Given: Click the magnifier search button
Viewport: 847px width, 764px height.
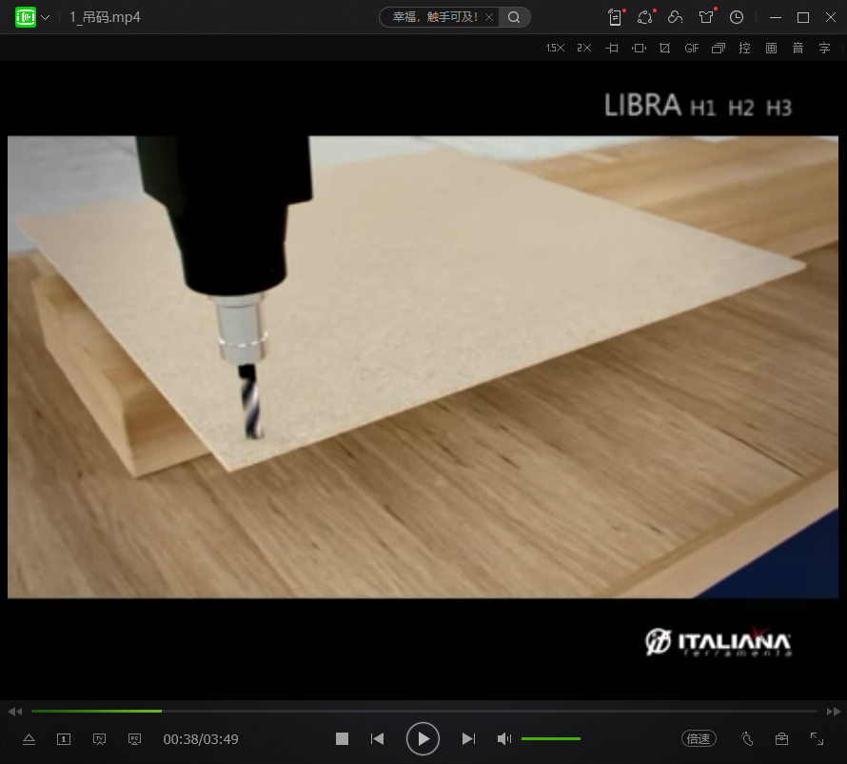Looking at the screenshot, I should pyautogui.click(x=514, y=17).
